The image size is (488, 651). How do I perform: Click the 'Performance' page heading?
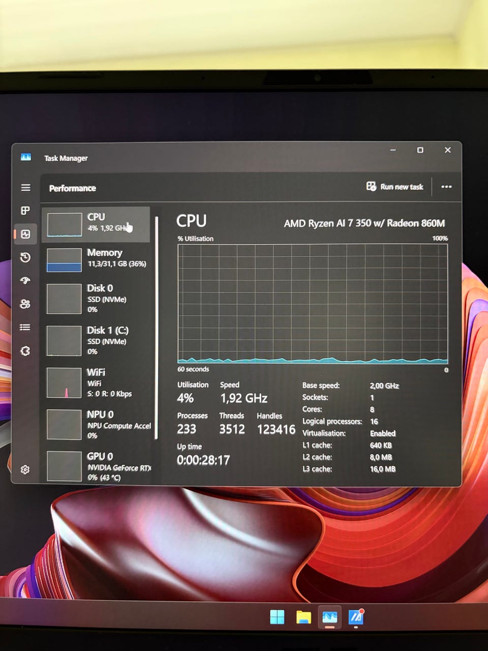[x=73, y=188]
